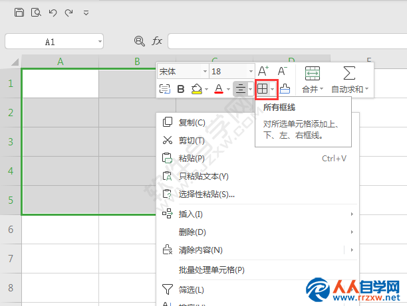The image size is (407, 306).
Task: Click the fx insert function icon
Action: coord(157,41)
